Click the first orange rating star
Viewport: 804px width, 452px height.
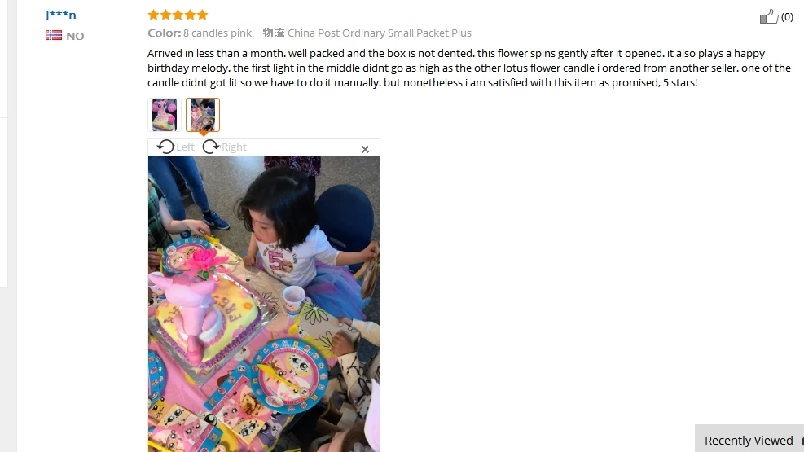tap(153, 15)
